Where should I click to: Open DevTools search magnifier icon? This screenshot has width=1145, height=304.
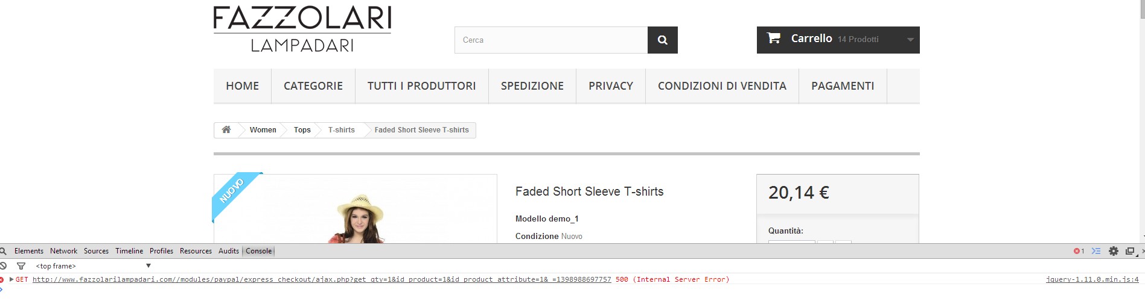pyautogui.click(x=4, y=251)
